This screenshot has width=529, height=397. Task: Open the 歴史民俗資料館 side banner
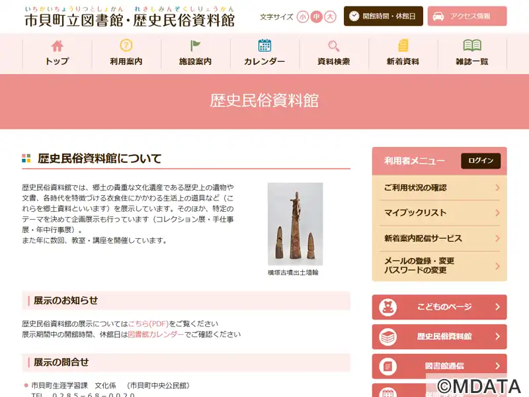pos(439,337)
